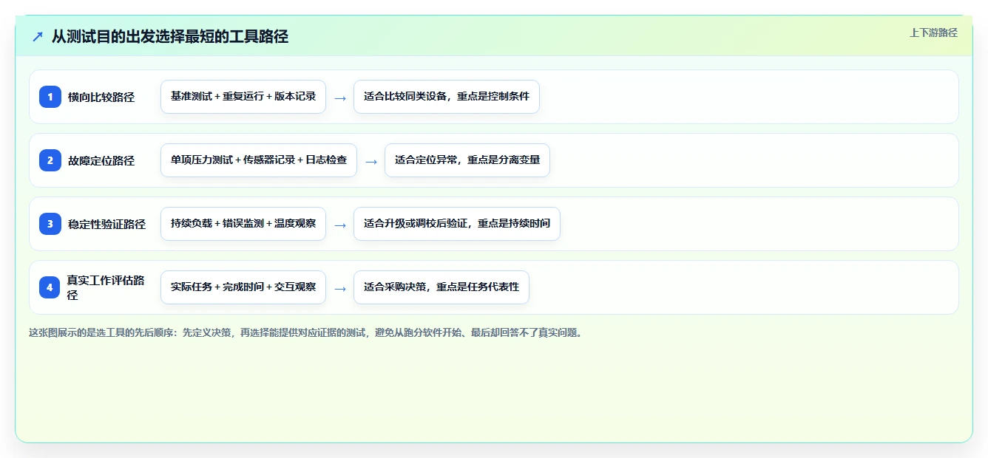Click step badge 4 in 真实工作评估路径 row
The width and height of the screenshot is (988, 458).
(50, 287)
